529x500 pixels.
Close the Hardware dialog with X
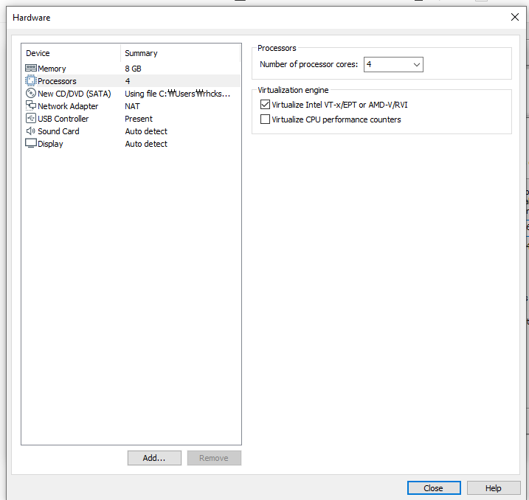tap(514, 17)
